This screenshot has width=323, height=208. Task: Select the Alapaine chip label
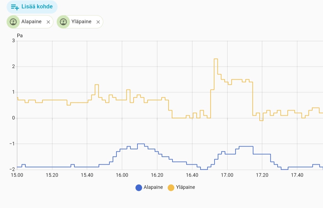coord(31,22)
